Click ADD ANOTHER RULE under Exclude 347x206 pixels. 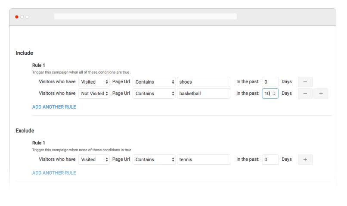pyautogui.click(x=54, y=173)
